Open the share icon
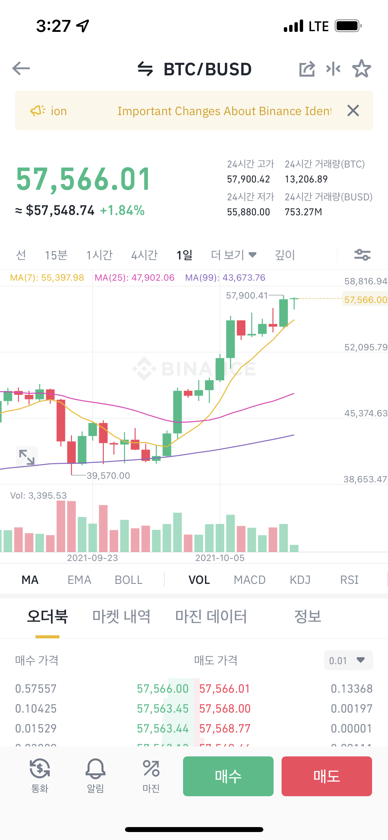Screen dimensions: 388x840 coord(307,69)
